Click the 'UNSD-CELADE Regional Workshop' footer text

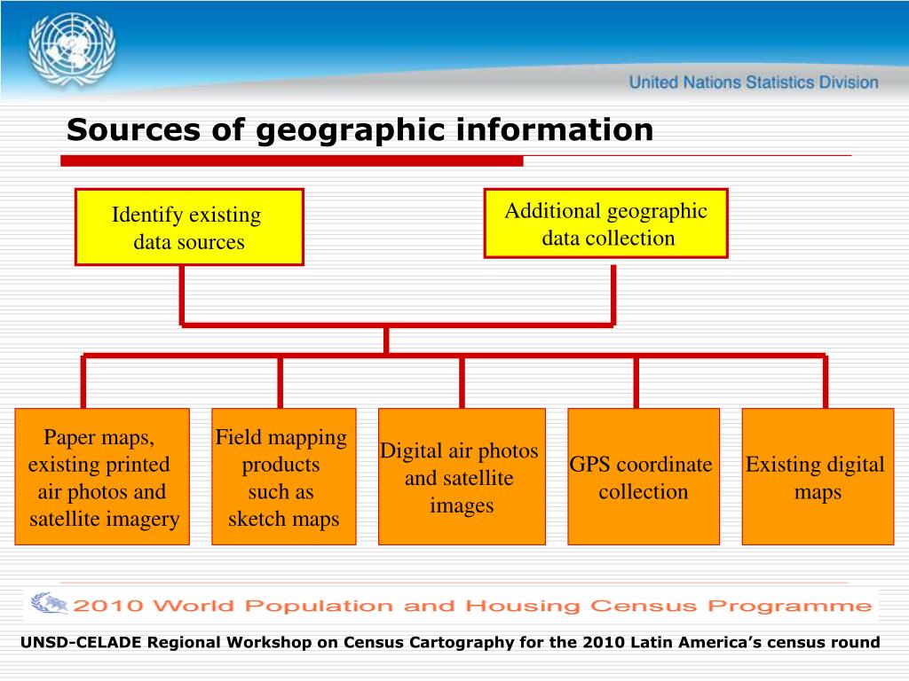(x=450, y=643)
